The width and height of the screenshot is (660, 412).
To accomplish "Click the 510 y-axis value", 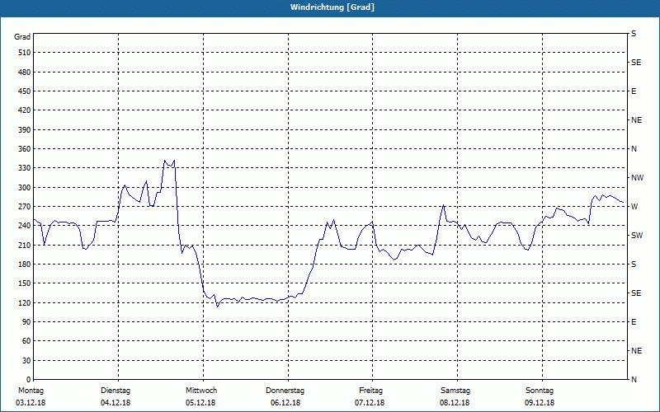I will (x=25, y=53).
